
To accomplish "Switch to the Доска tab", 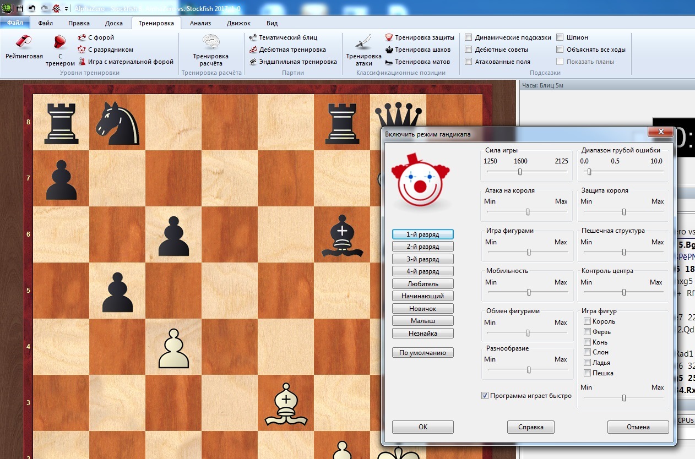I will tap(114, 23).
